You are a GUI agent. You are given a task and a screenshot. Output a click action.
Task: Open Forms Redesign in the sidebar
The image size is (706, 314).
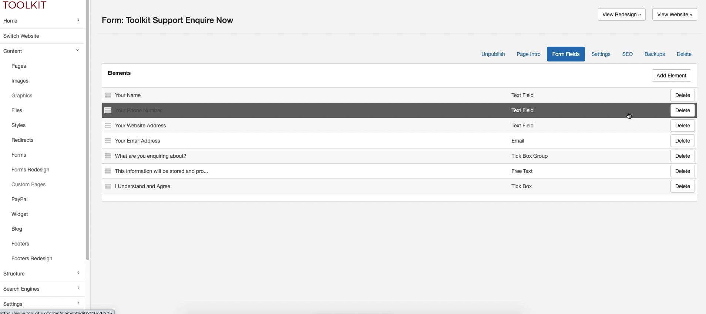[x=30, y=170]
